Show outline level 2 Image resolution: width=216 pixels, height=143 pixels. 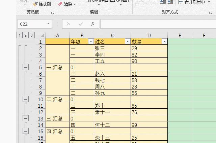tap(26, 35)
